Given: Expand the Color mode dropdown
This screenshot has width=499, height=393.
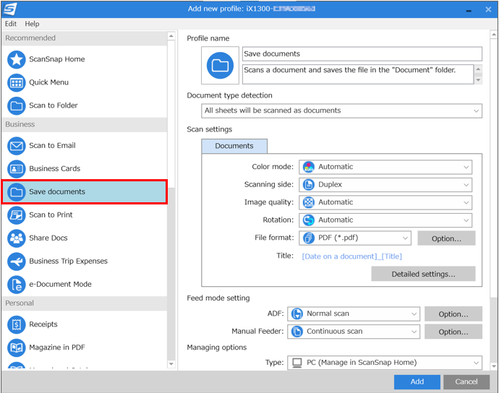Looking at the screenshot, I should [385, 167].
